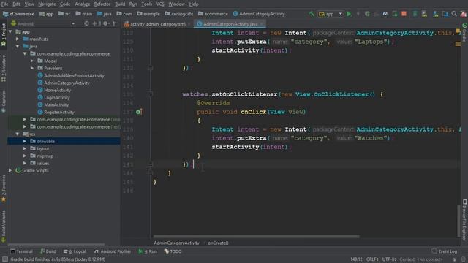The height and width of the screenshot is (263, 468).
Task: Click the UTF-8 encoding in status bar
Action: pos(389,259)
